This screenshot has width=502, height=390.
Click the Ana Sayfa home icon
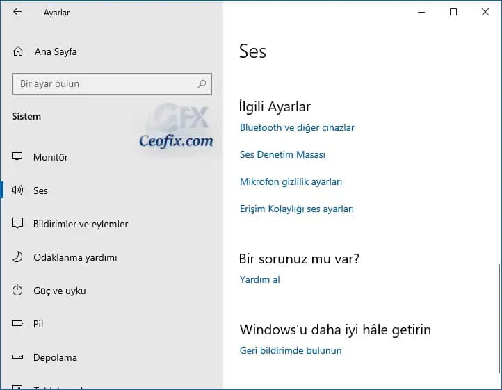[x=18, y=51]
